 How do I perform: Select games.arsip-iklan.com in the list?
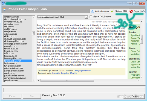point(18,71)
